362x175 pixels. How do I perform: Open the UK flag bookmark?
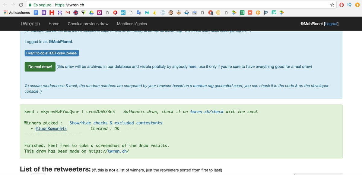(x=75, y=13)
